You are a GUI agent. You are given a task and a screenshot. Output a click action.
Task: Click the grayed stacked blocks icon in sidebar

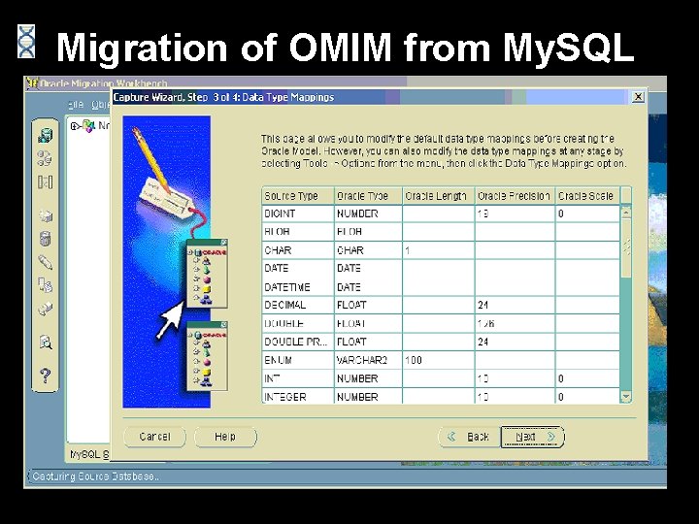click(45, 309)
